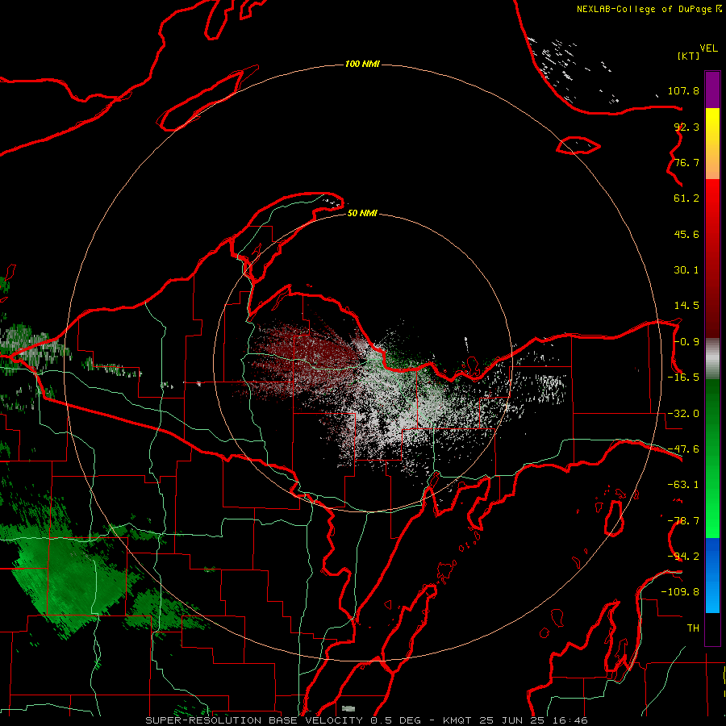This screenshot has width=726, height=726.
Task: Click the 107.8 legend value
Action: 683,90
